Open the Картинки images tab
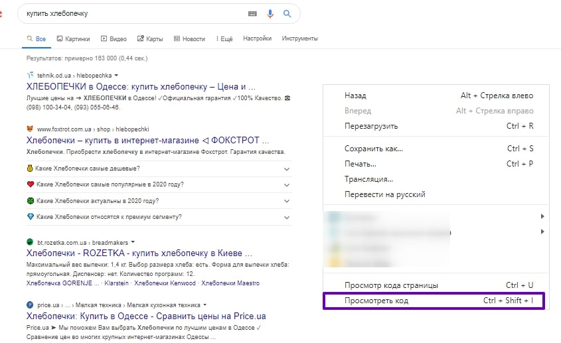This screenshot has height=343, width=561. click(73, 38)
